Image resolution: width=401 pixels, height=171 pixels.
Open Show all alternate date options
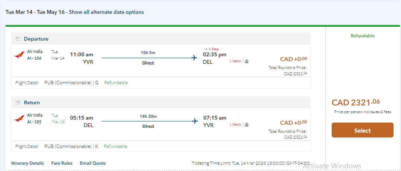click(106, 12)
